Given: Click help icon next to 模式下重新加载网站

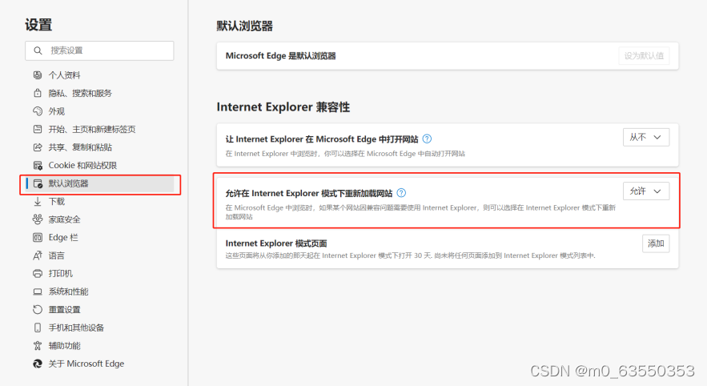Looking at the screenshot, I should pos(401,193).
